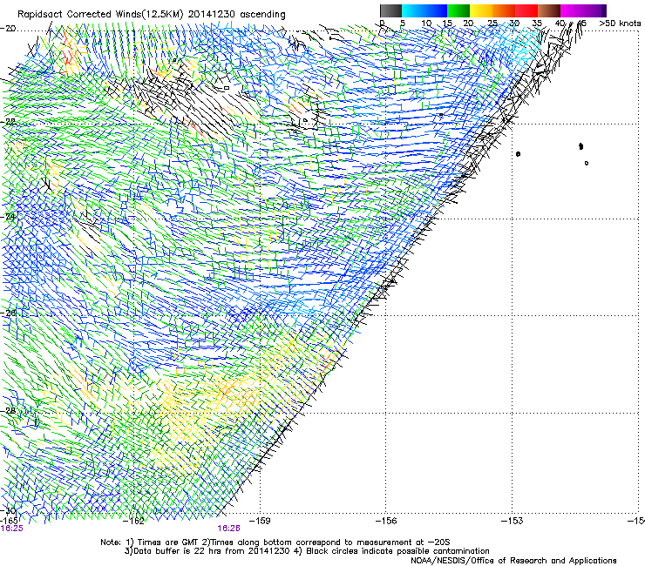The image size is (645, 566).
Task: Click the red 30-35 knots legend swatch
Action: click(526, 10)
